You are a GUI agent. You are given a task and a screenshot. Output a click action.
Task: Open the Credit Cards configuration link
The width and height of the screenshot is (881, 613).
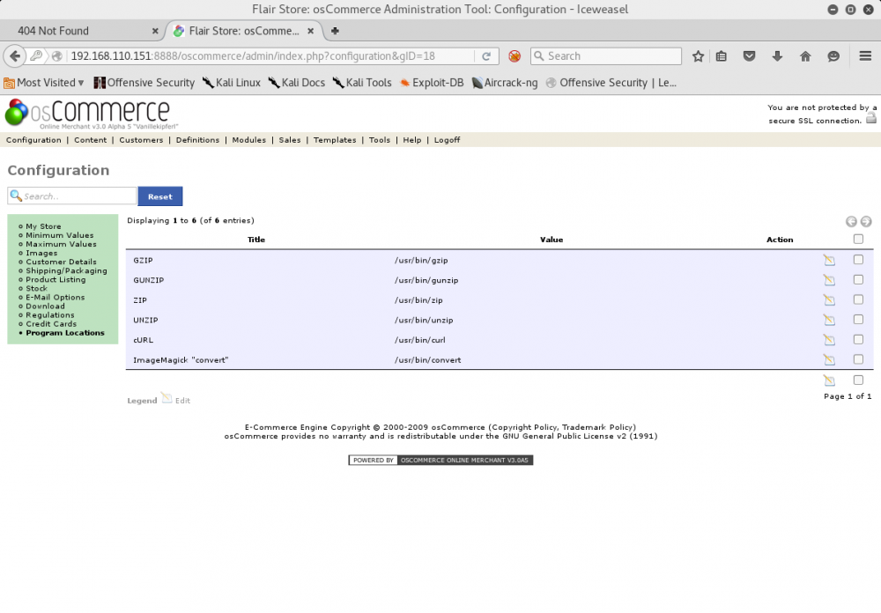[51, 324]
